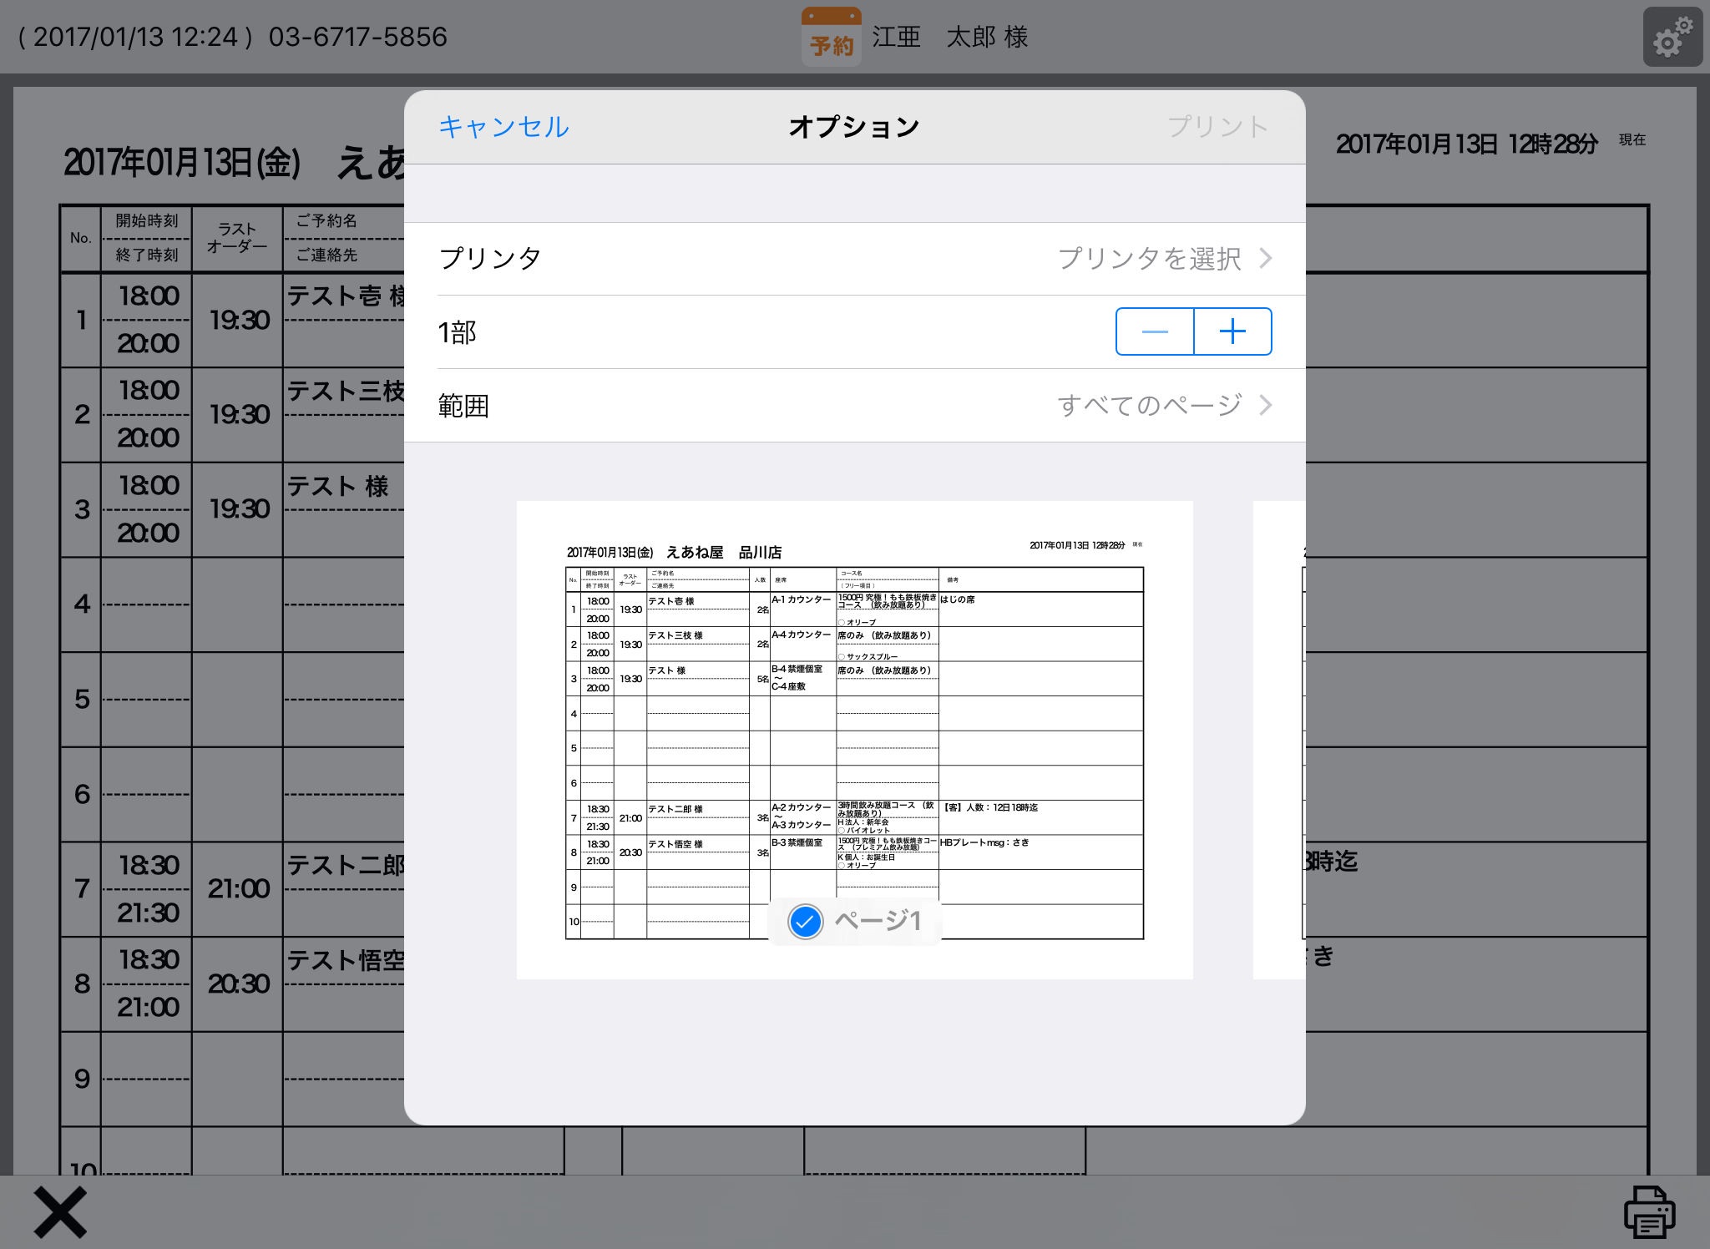
Task: Increase copies with the plus button
Action: click(1233, 331)
